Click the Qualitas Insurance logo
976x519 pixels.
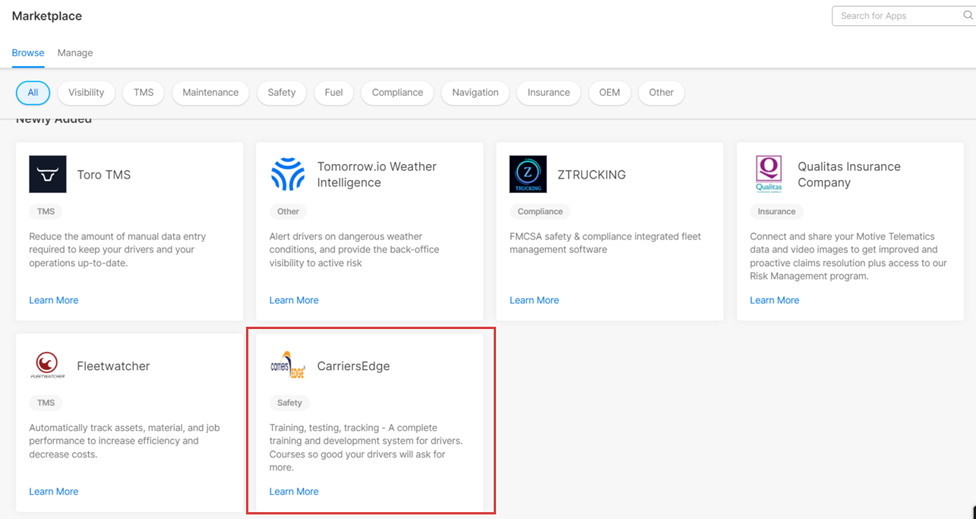(x=769, y=175)
